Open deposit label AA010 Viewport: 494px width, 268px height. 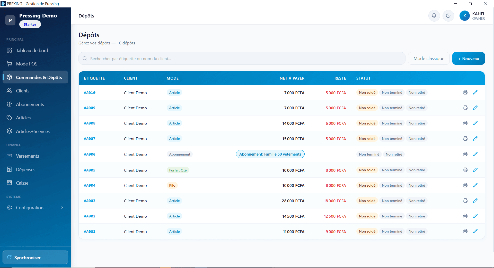[90, 93]
